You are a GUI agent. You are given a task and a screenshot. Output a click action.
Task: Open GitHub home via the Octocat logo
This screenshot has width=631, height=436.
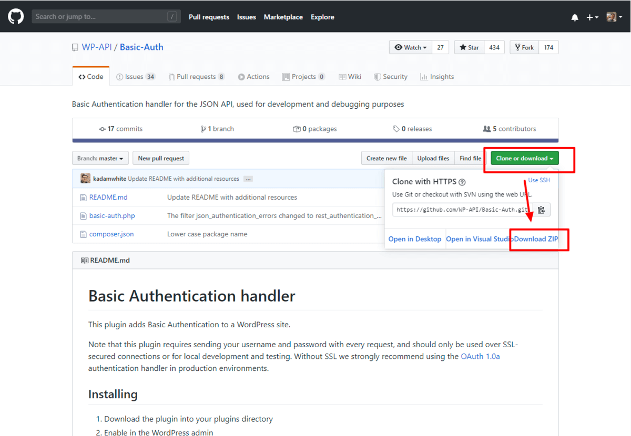pos(16,17)
